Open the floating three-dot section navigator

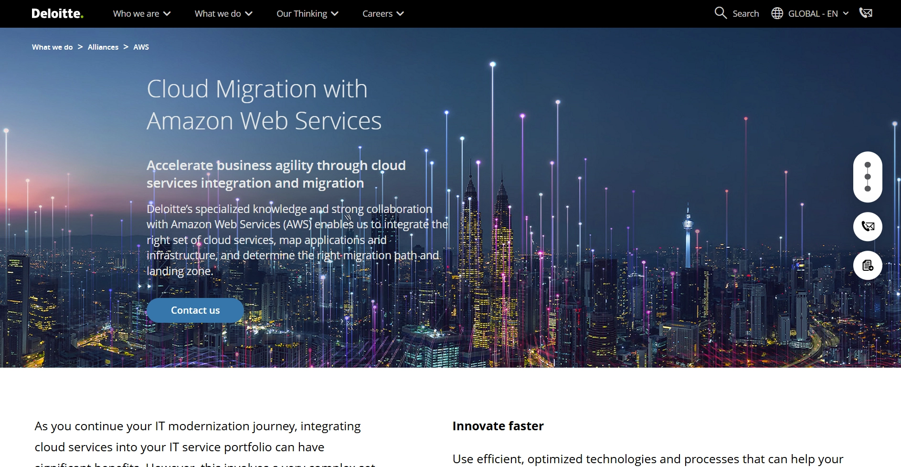coord(868,177)
